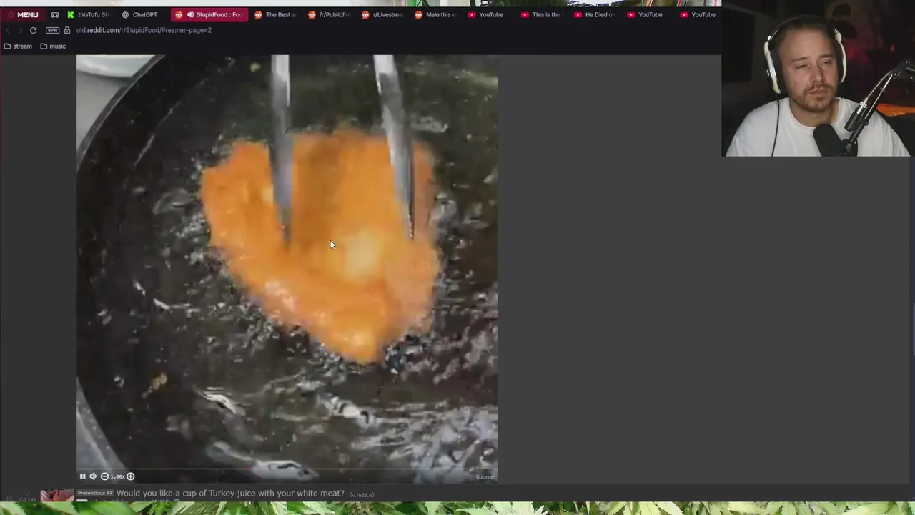Switch to The Best a tab
This screenshot has width=915, height=515.
point(276,14)
